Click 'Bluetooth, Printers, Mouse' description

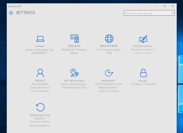tap(74, 51)
